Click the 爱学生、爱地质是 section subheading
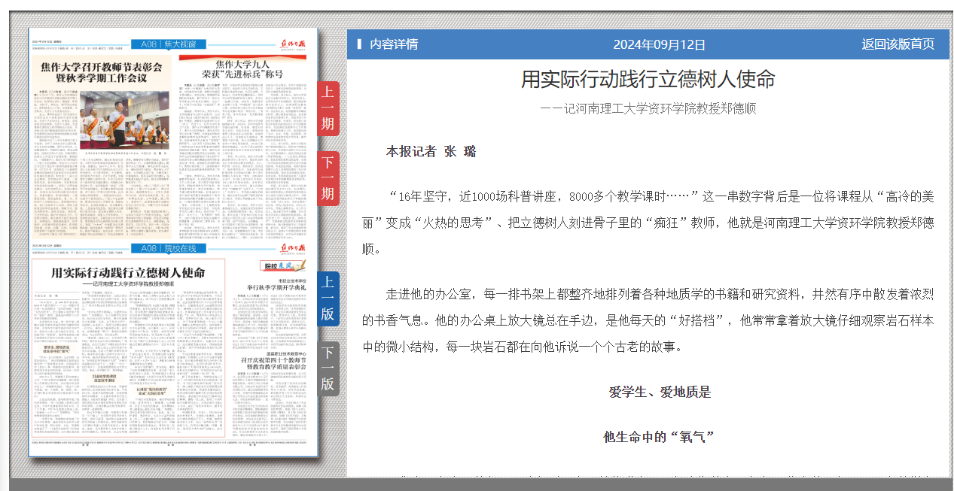The width and height of the screenshot is (954, 491). (660, 392)
